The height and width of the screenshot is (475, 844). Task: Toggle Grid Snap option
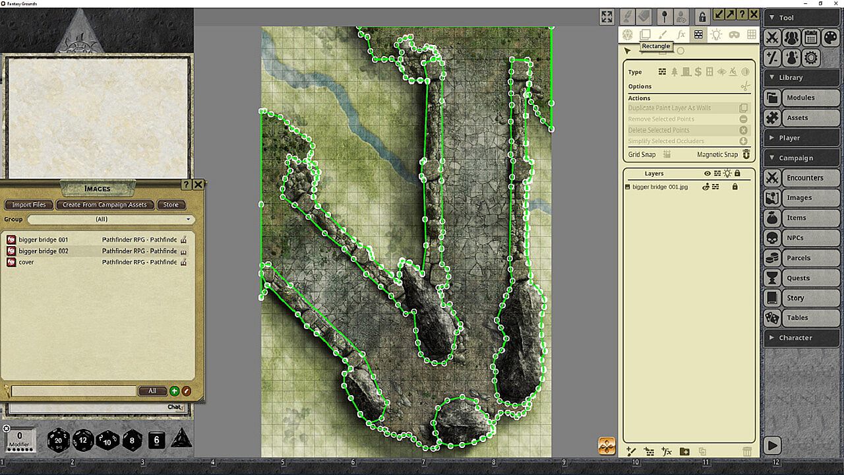click(667, 154)
